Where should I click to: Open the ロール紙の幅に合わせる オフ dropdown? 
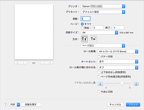[118, 67]
